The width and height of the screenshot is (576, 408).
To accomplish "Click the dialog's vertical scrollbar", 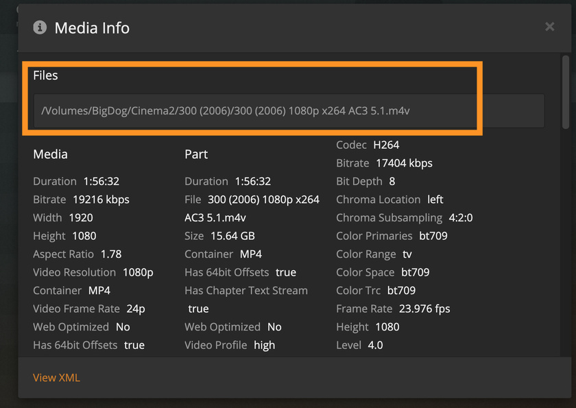I will tap(565, 93).
